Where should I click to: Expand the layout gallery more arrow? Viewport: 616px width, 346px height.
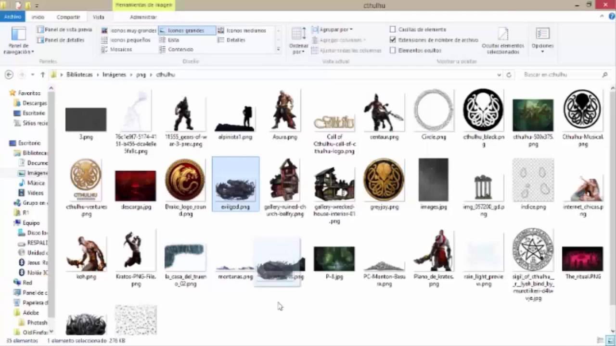pyautogui.click(x=278, y=49)
